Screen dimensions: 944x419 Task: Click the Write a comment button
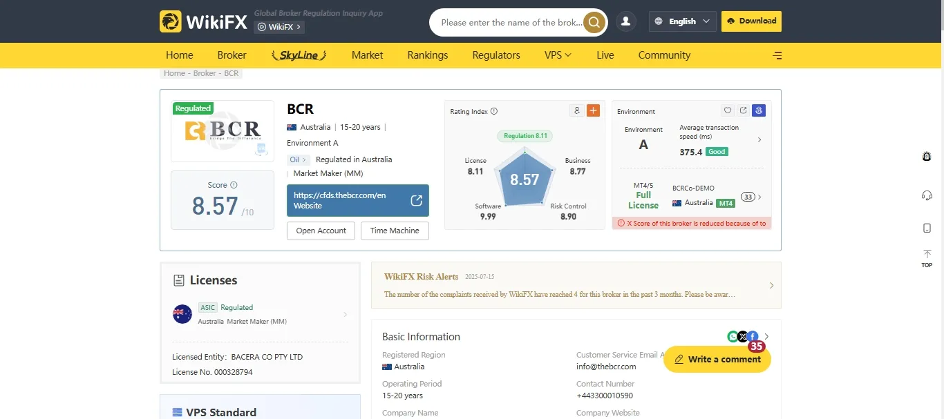pyautogui.click(x=717, y=360)
